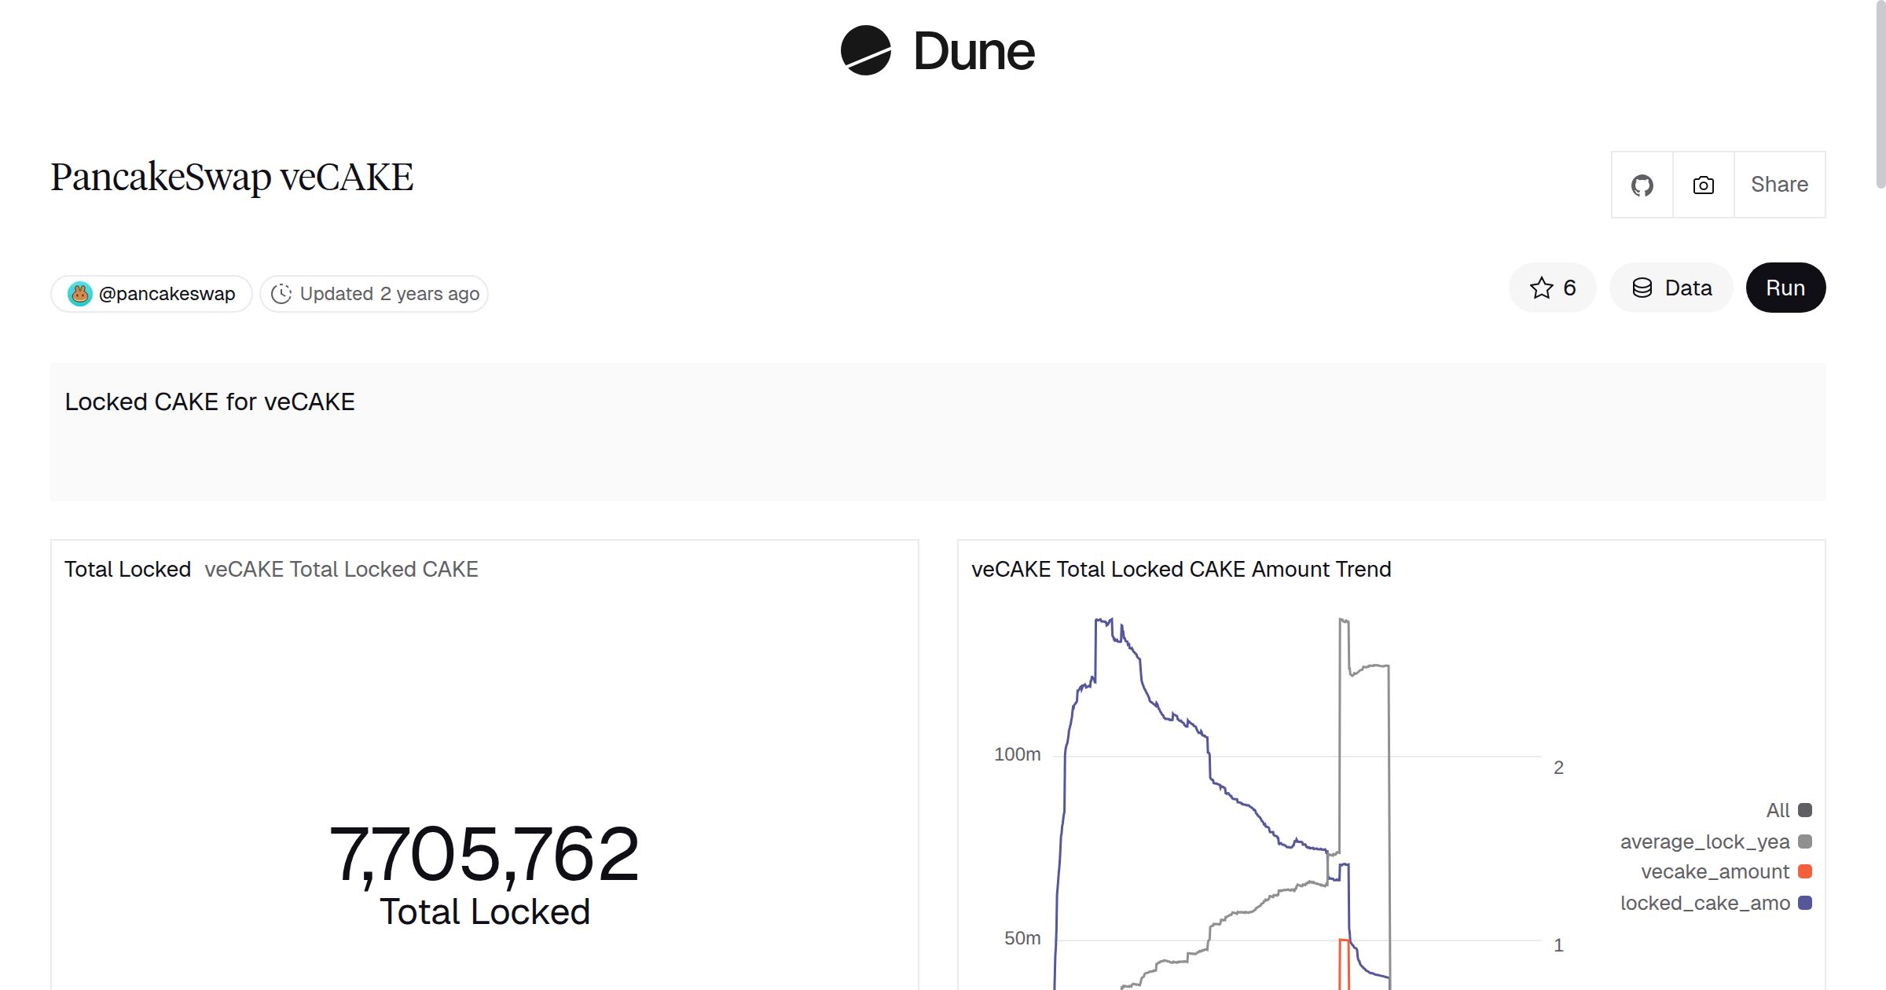Toggle average_lock_yea series in legend
Viewport: 1886px width, 990px height.
1704,841
